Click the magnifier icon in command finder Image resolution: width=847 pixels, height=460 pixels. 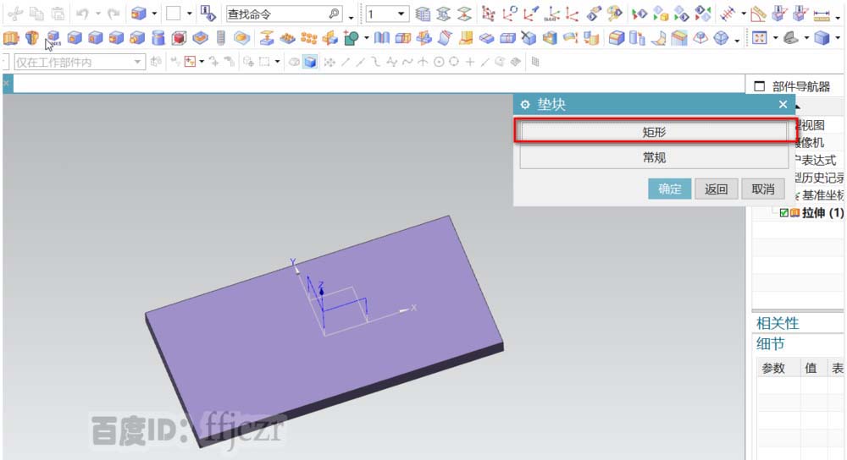335,14
